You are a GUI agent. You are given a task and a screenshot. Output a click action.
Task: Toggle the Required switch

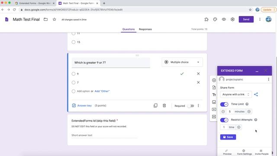pyautogui.click(x=190, y=106)
